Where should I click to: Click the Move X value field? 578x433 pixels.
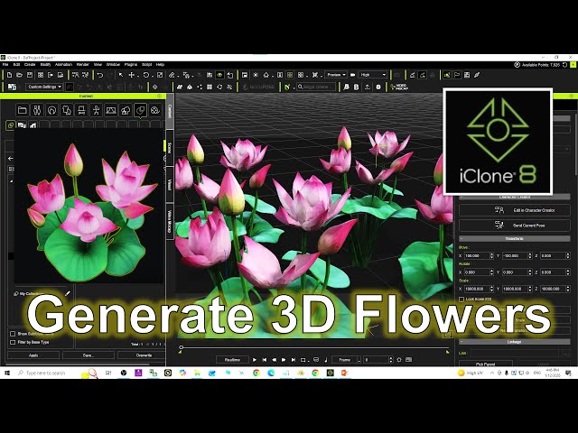[x=479, y=255]
